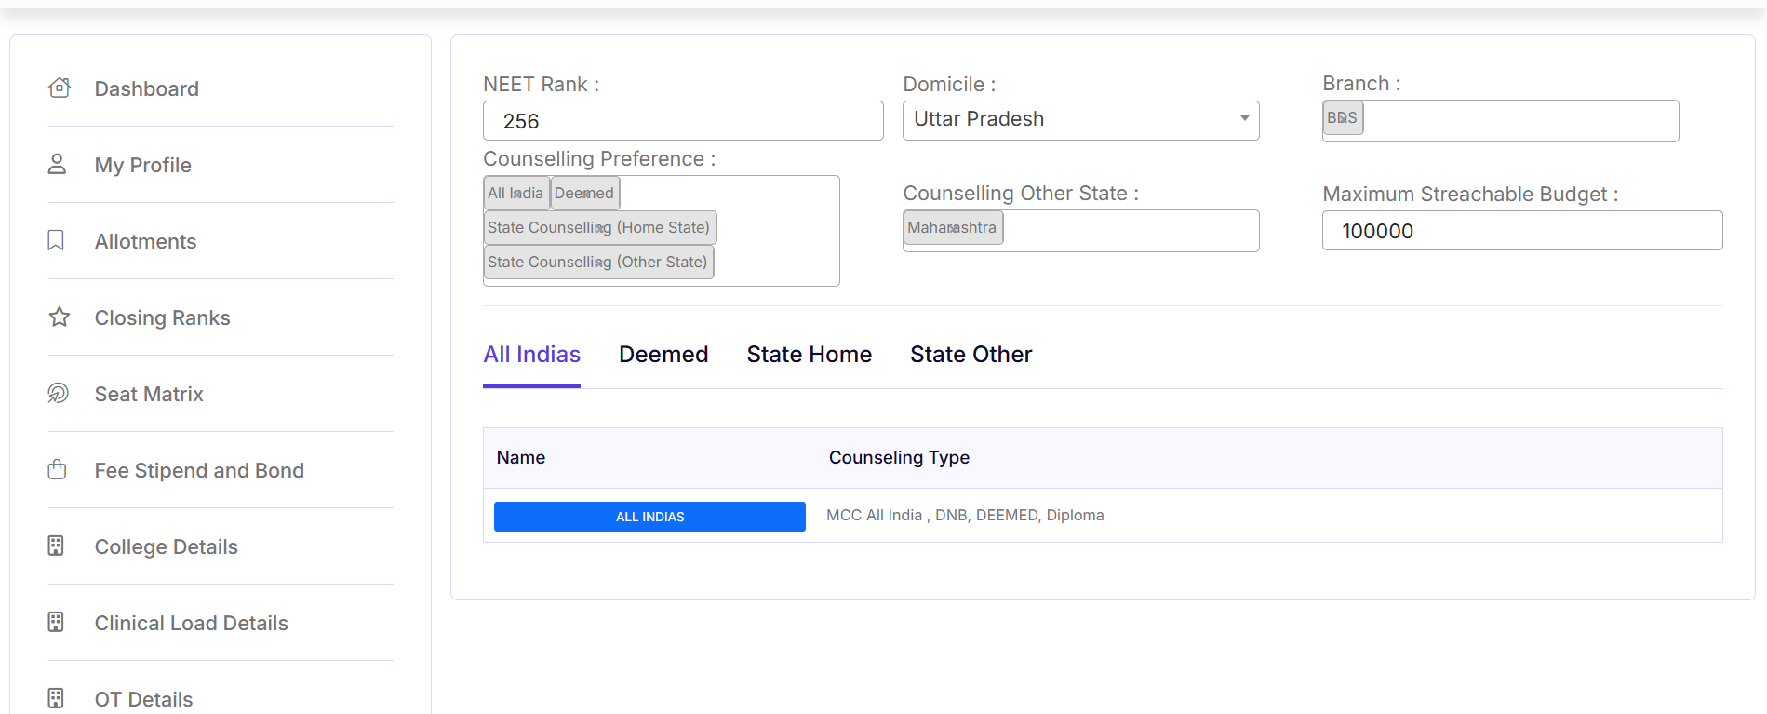This screenshot has height=714, width=1767.
Task: Switch to the Deemed tab
Action: [663, 355]
